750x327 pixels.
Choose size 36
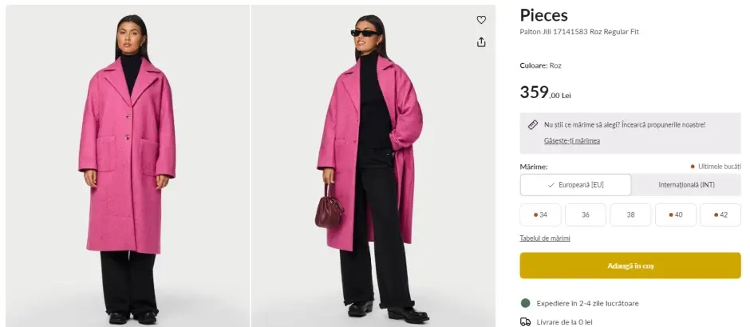tap(586, 215)
